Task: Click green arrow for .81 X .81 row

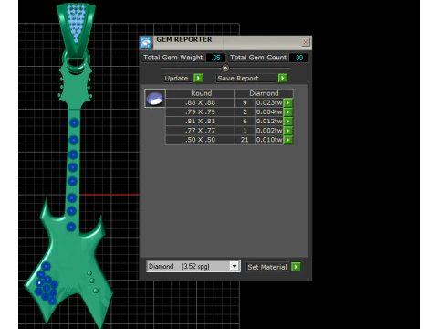Action: tap(287, 121)
